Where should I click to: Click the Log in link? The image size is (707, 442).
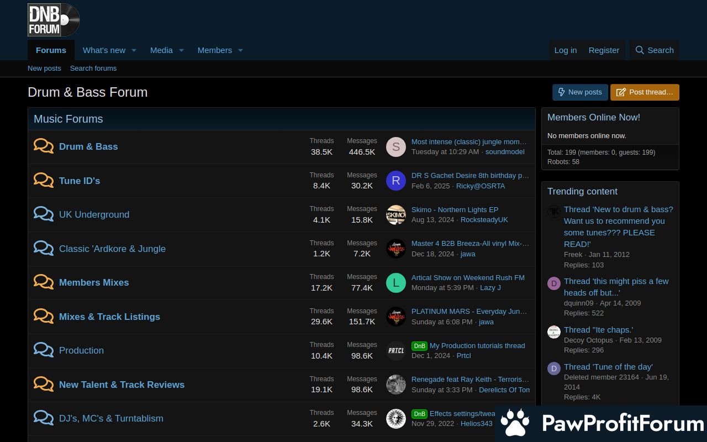(x=565, y=50)
